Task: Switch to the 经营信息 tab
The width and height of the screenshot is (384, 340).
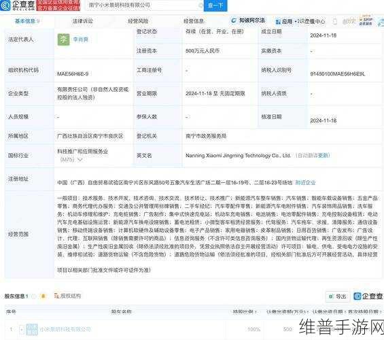Action: 194,21
